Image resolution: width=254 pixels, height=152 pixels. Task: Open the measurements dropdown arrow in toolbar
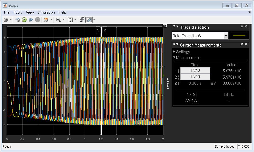pyautogui.click(x=94, y=20)
